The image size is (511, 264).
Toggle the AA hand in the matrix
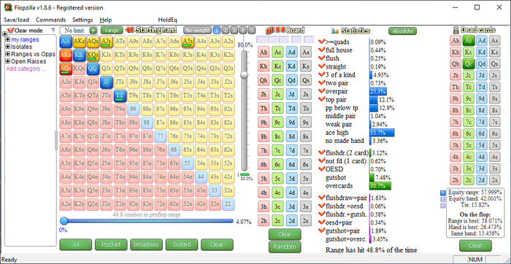(66, 42)
